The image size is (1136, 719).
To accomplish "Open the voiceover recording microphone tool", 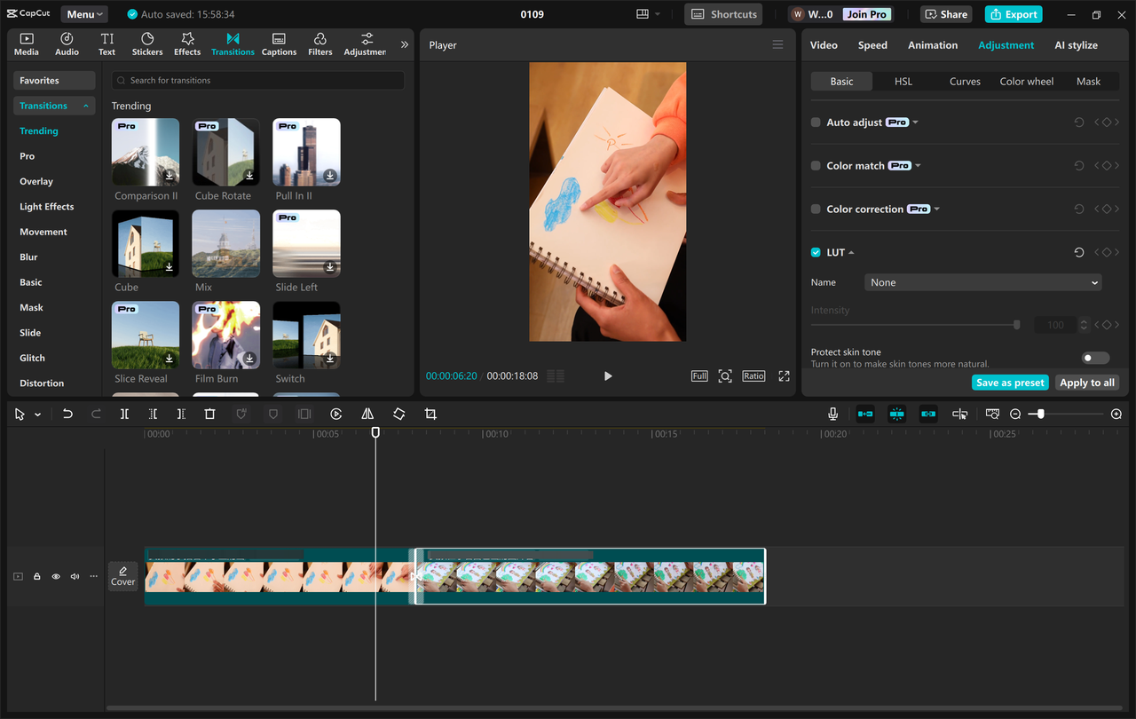I will pos(832,414).
